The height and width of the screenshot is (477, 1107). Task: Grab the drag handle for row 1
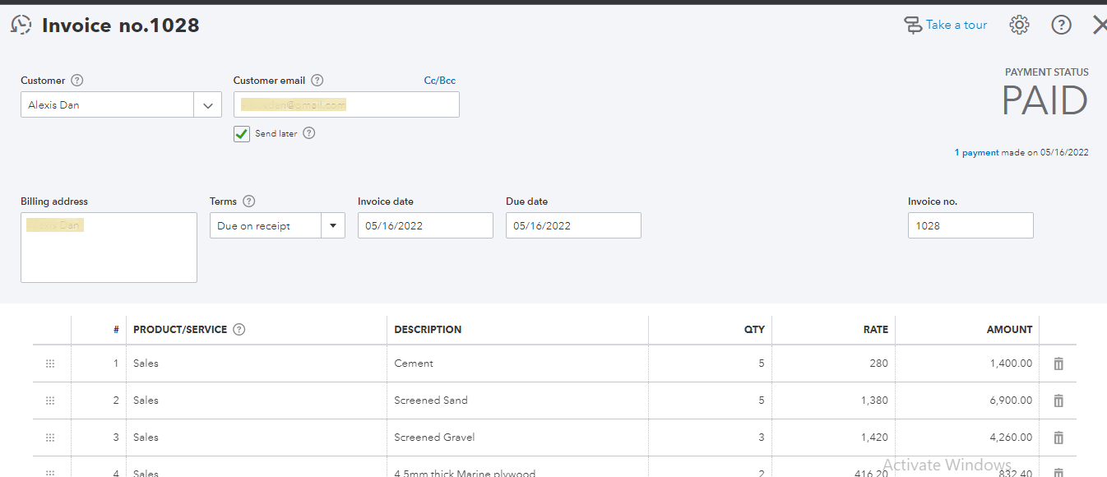point(49,364)
